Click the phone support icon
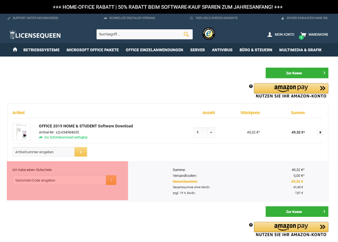This screenshot has height=242, width=338. coord(9,18)
